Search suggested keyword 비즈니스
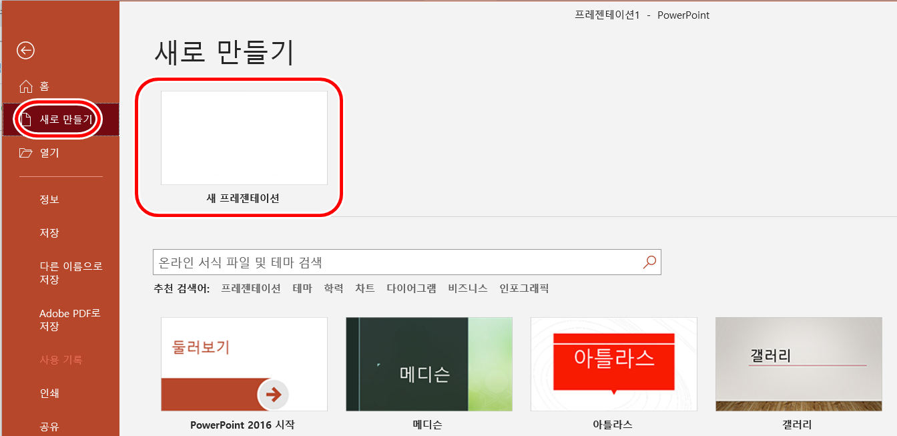This screenshot has width=897, height=436. click(468, 288)
